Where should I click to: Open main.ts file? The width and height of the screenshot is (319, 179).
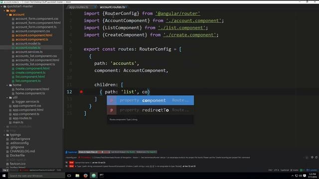[x=18, y=122]
